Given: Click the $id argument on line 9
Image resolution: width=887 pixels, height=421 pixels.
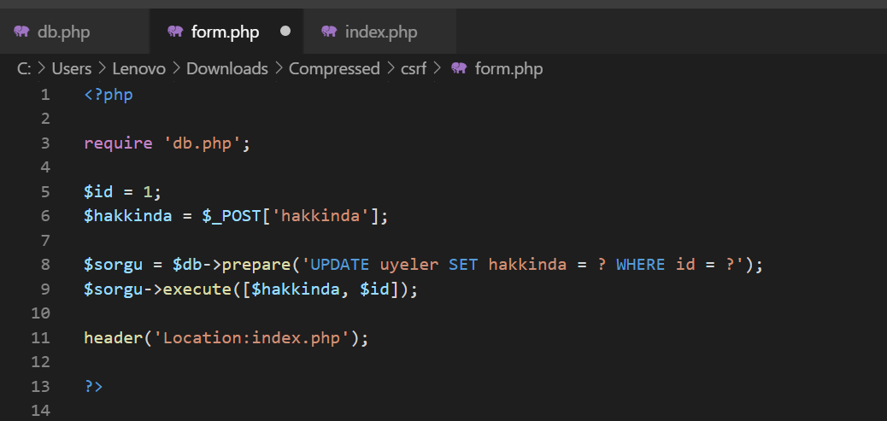Looking at the screenshot, I should pos(374,289).
